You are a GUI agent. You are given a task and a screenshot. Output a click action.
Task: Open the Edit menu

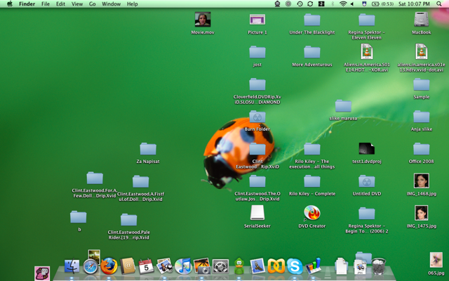[60, 4]
